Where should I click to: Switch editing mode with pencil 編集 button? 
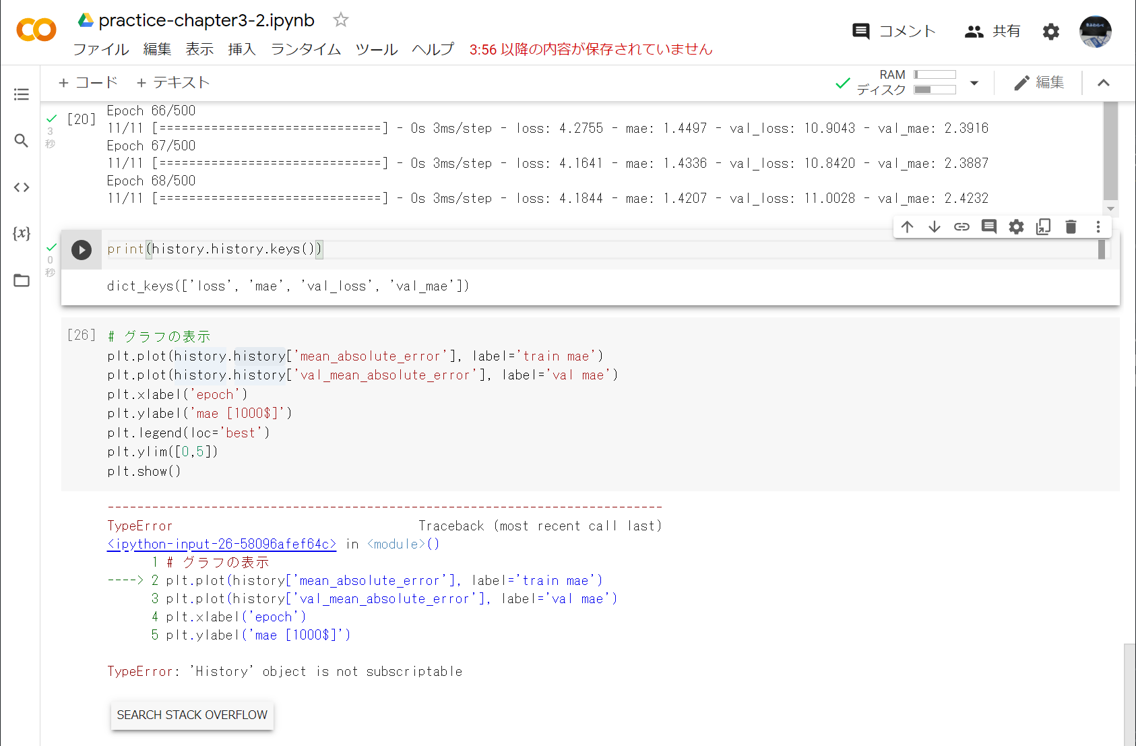click(1040, 82)
